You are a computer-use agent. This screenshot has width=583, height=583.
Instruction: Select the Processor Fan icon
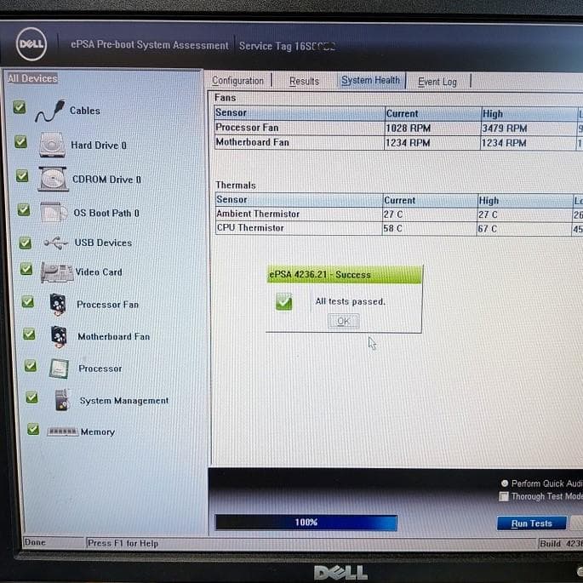coord(58,304)
